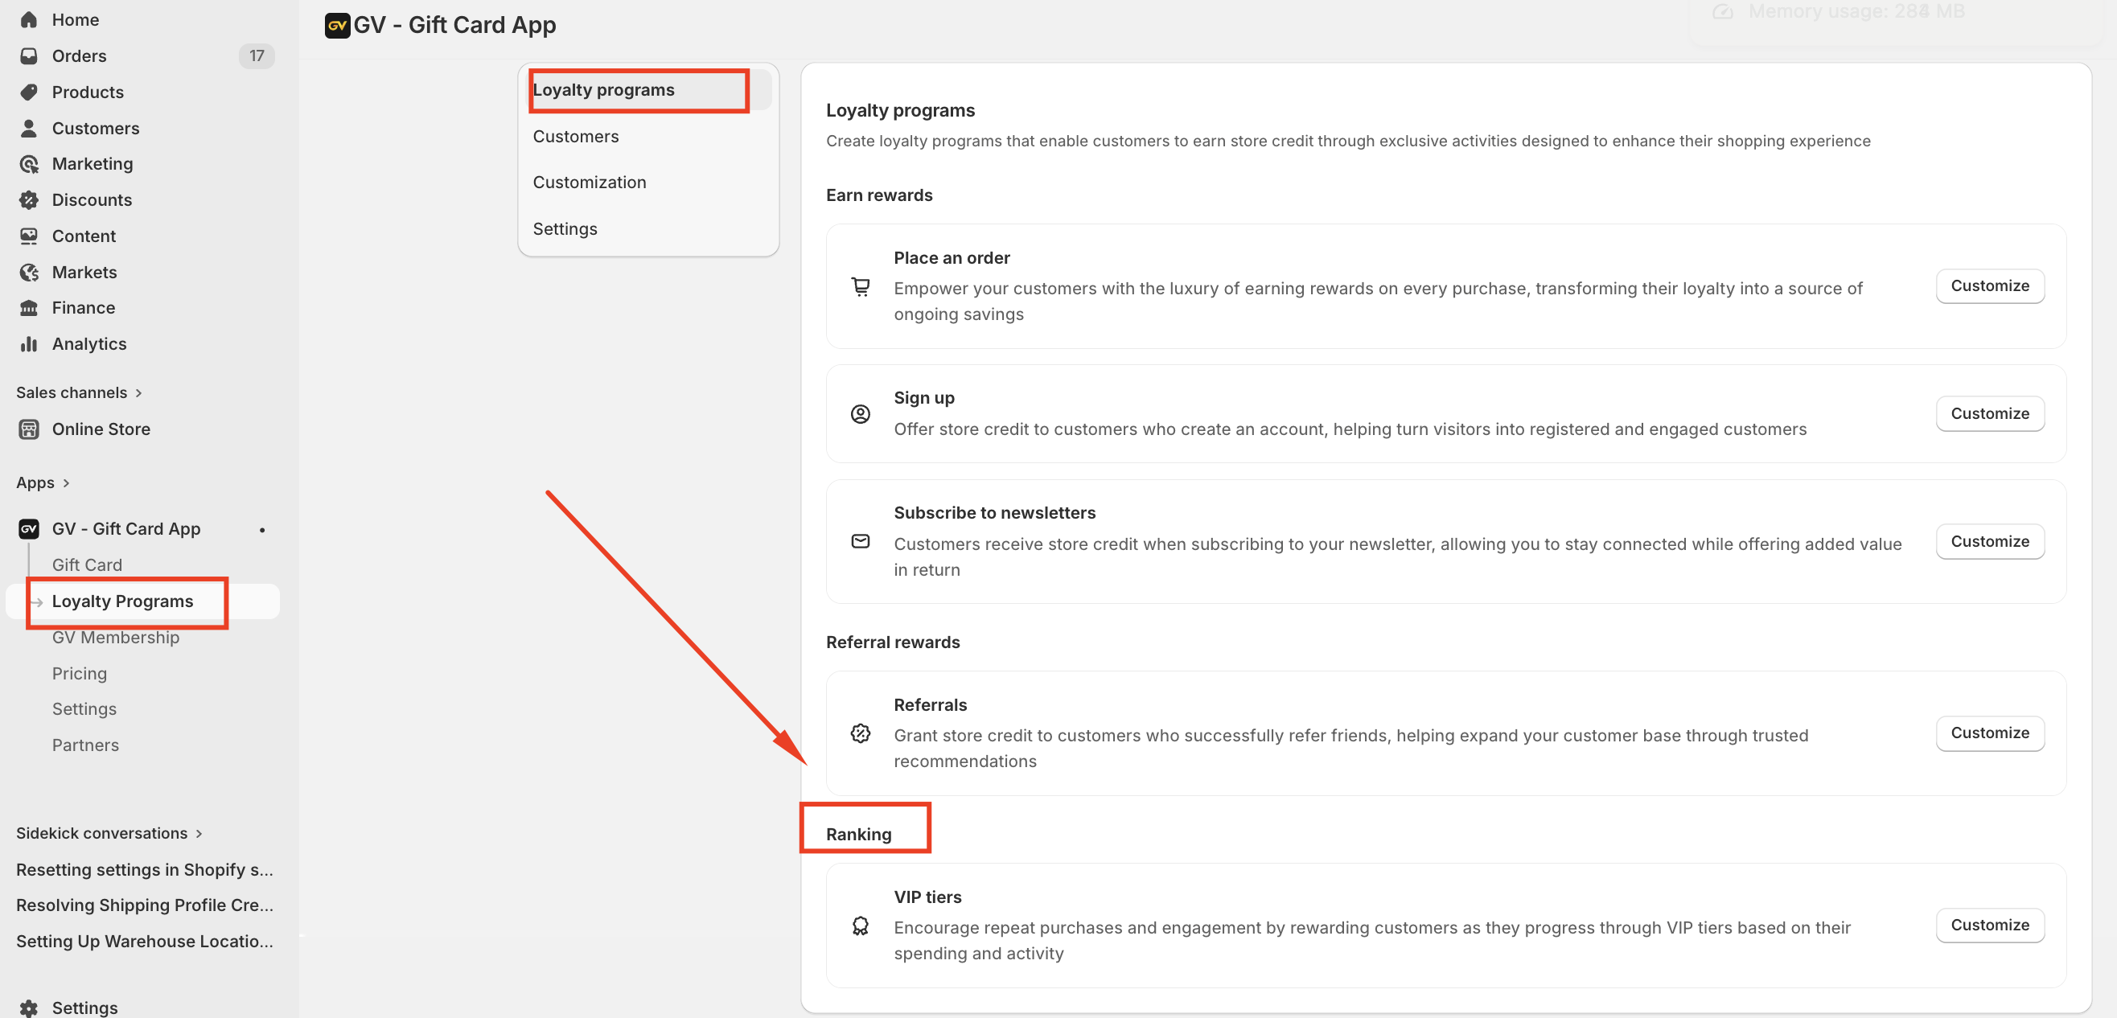The width and height of the screenshot is (2117, 1018).
Task: Open the Customization tab in app menu
Action: (590, 183)
